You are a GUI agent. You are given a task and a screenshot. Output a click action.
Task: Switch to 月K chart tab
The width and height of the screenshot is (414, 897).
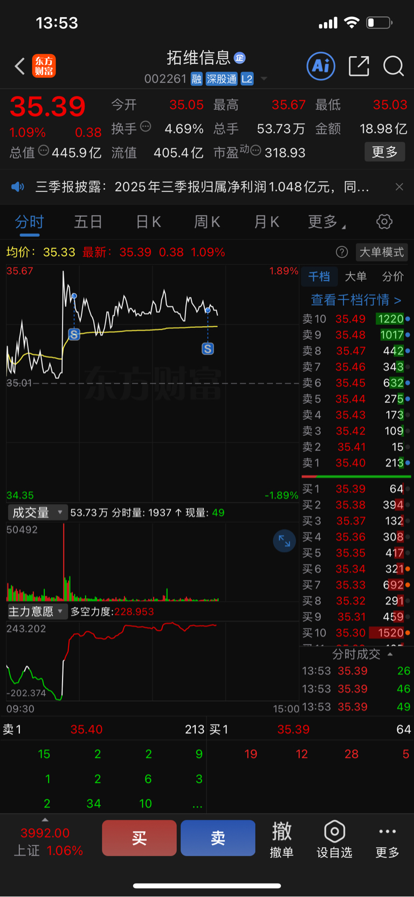pyautogui.click(x=266, y=222)
